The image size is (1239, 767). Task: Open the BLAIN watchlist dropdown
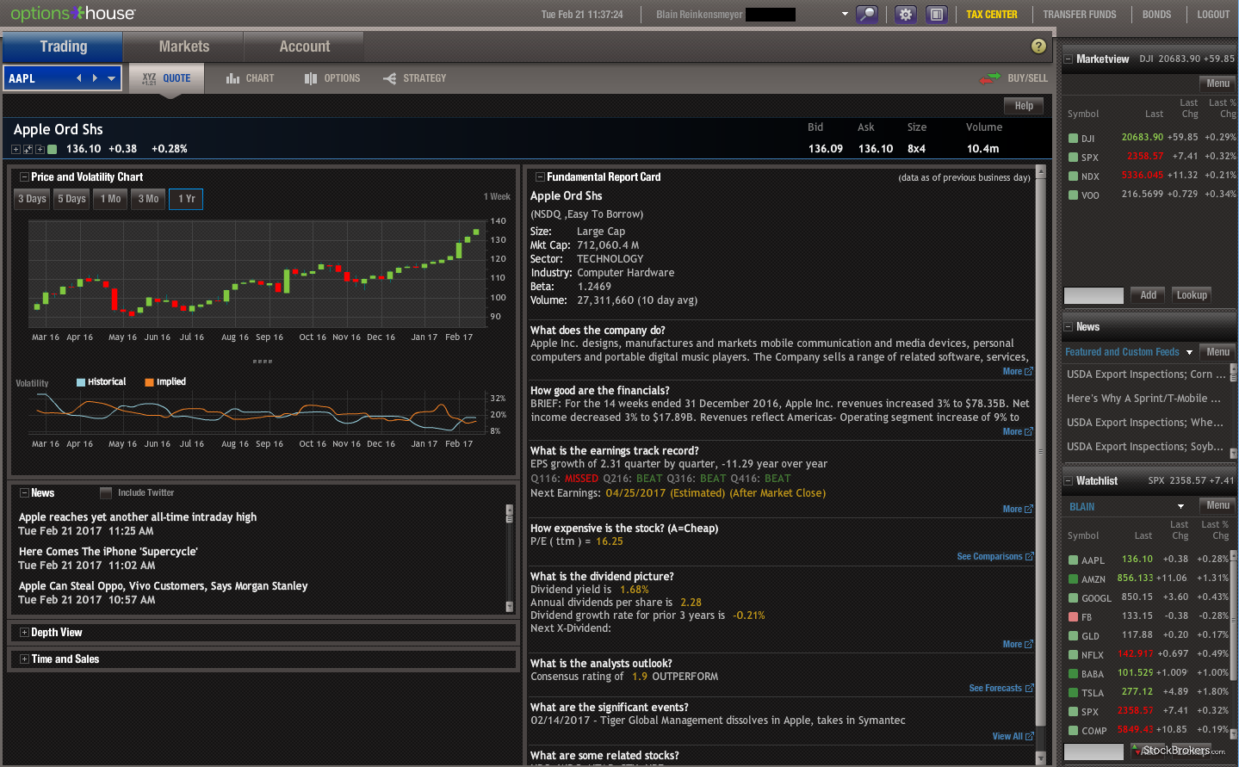click(1181, 506)
